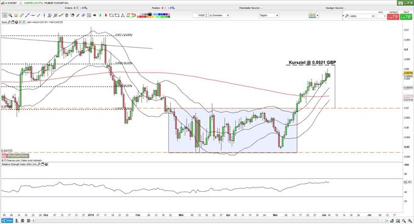The height and width of the screenshot is (224, 414).
Task: Select the horizontal line tool
Action: pos(33,15)
